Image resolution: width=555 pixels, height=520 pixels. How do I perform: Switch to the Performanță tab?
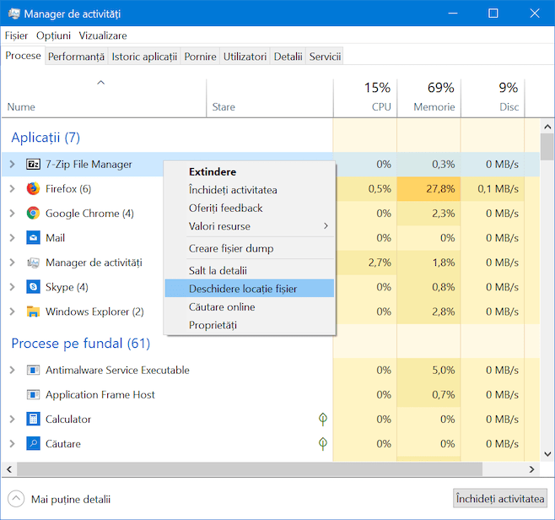(x=76, y=57)
